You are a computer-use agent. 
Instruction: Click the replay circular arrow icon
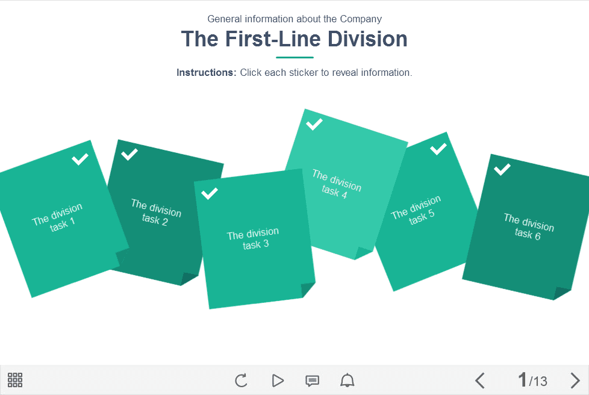point(241,381)
